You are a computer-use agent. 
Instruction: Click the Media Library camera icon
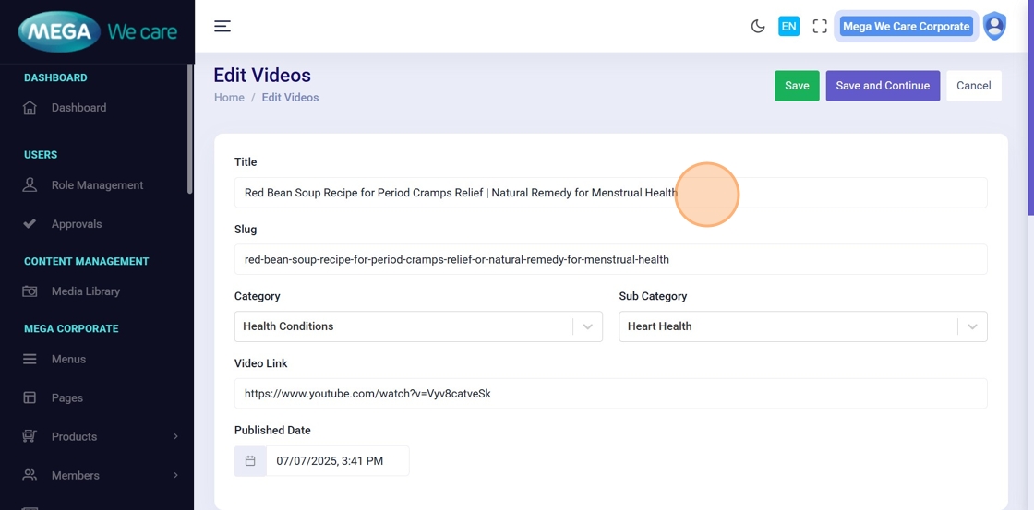coord(30,291)
